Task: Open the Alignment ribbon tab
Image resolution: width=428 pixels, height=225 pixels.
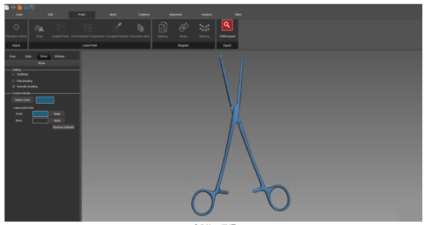Action: tap(176, 15)
